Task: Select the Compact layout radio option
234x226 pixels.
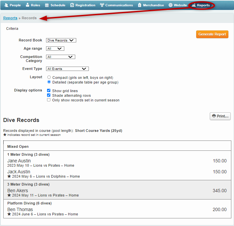Action: 49,78
